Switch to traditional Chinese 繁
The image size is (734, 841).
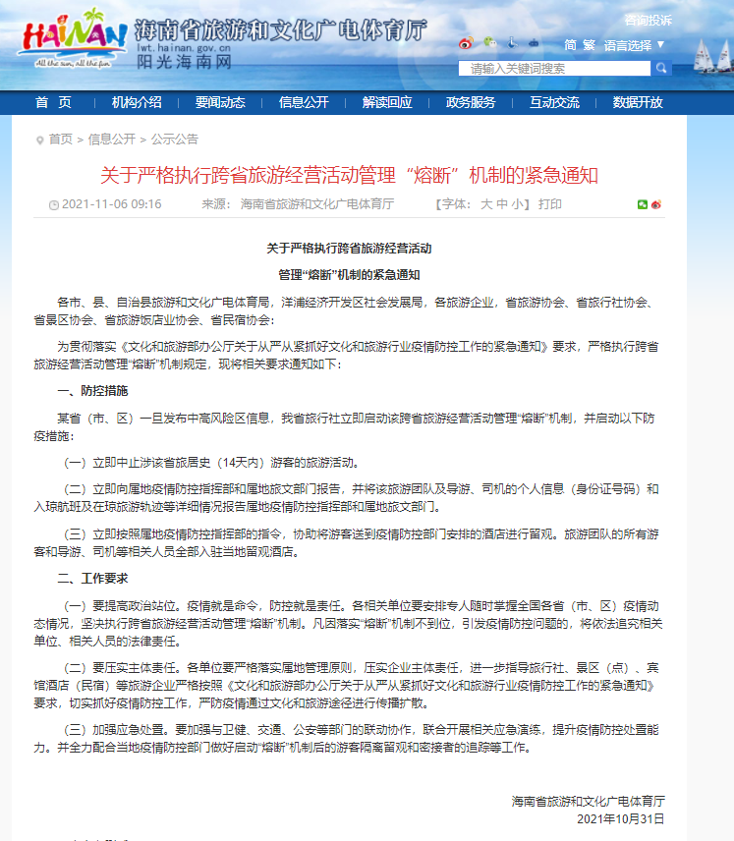[x=590, y=45]
